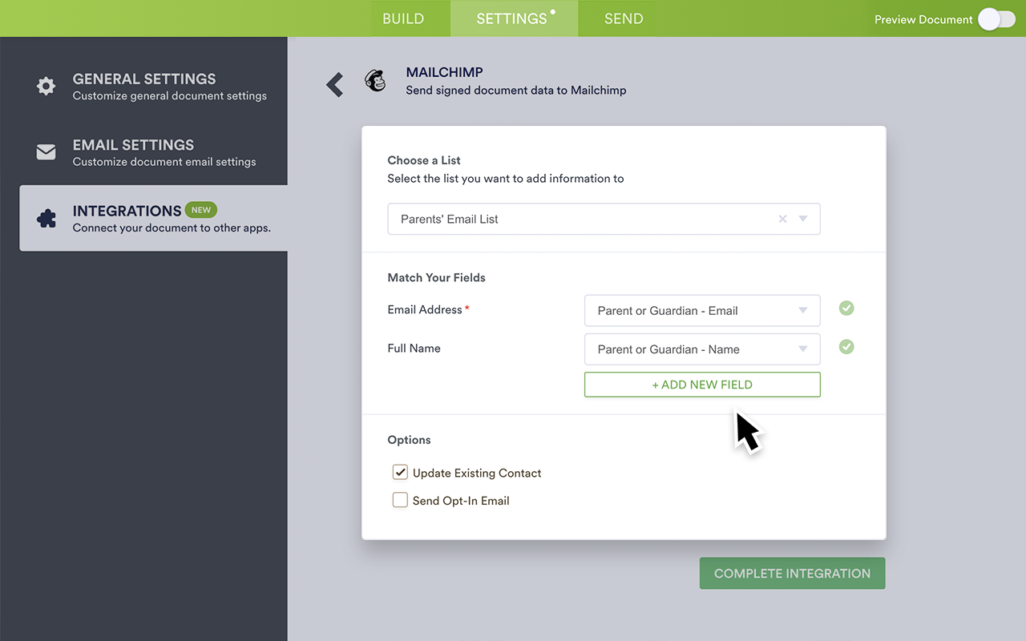Image resolution: width=1026 pixels, height=641 pixels.
Task: Open the Parent or Guardian - Name dropdown
Action: pos(802,349)
